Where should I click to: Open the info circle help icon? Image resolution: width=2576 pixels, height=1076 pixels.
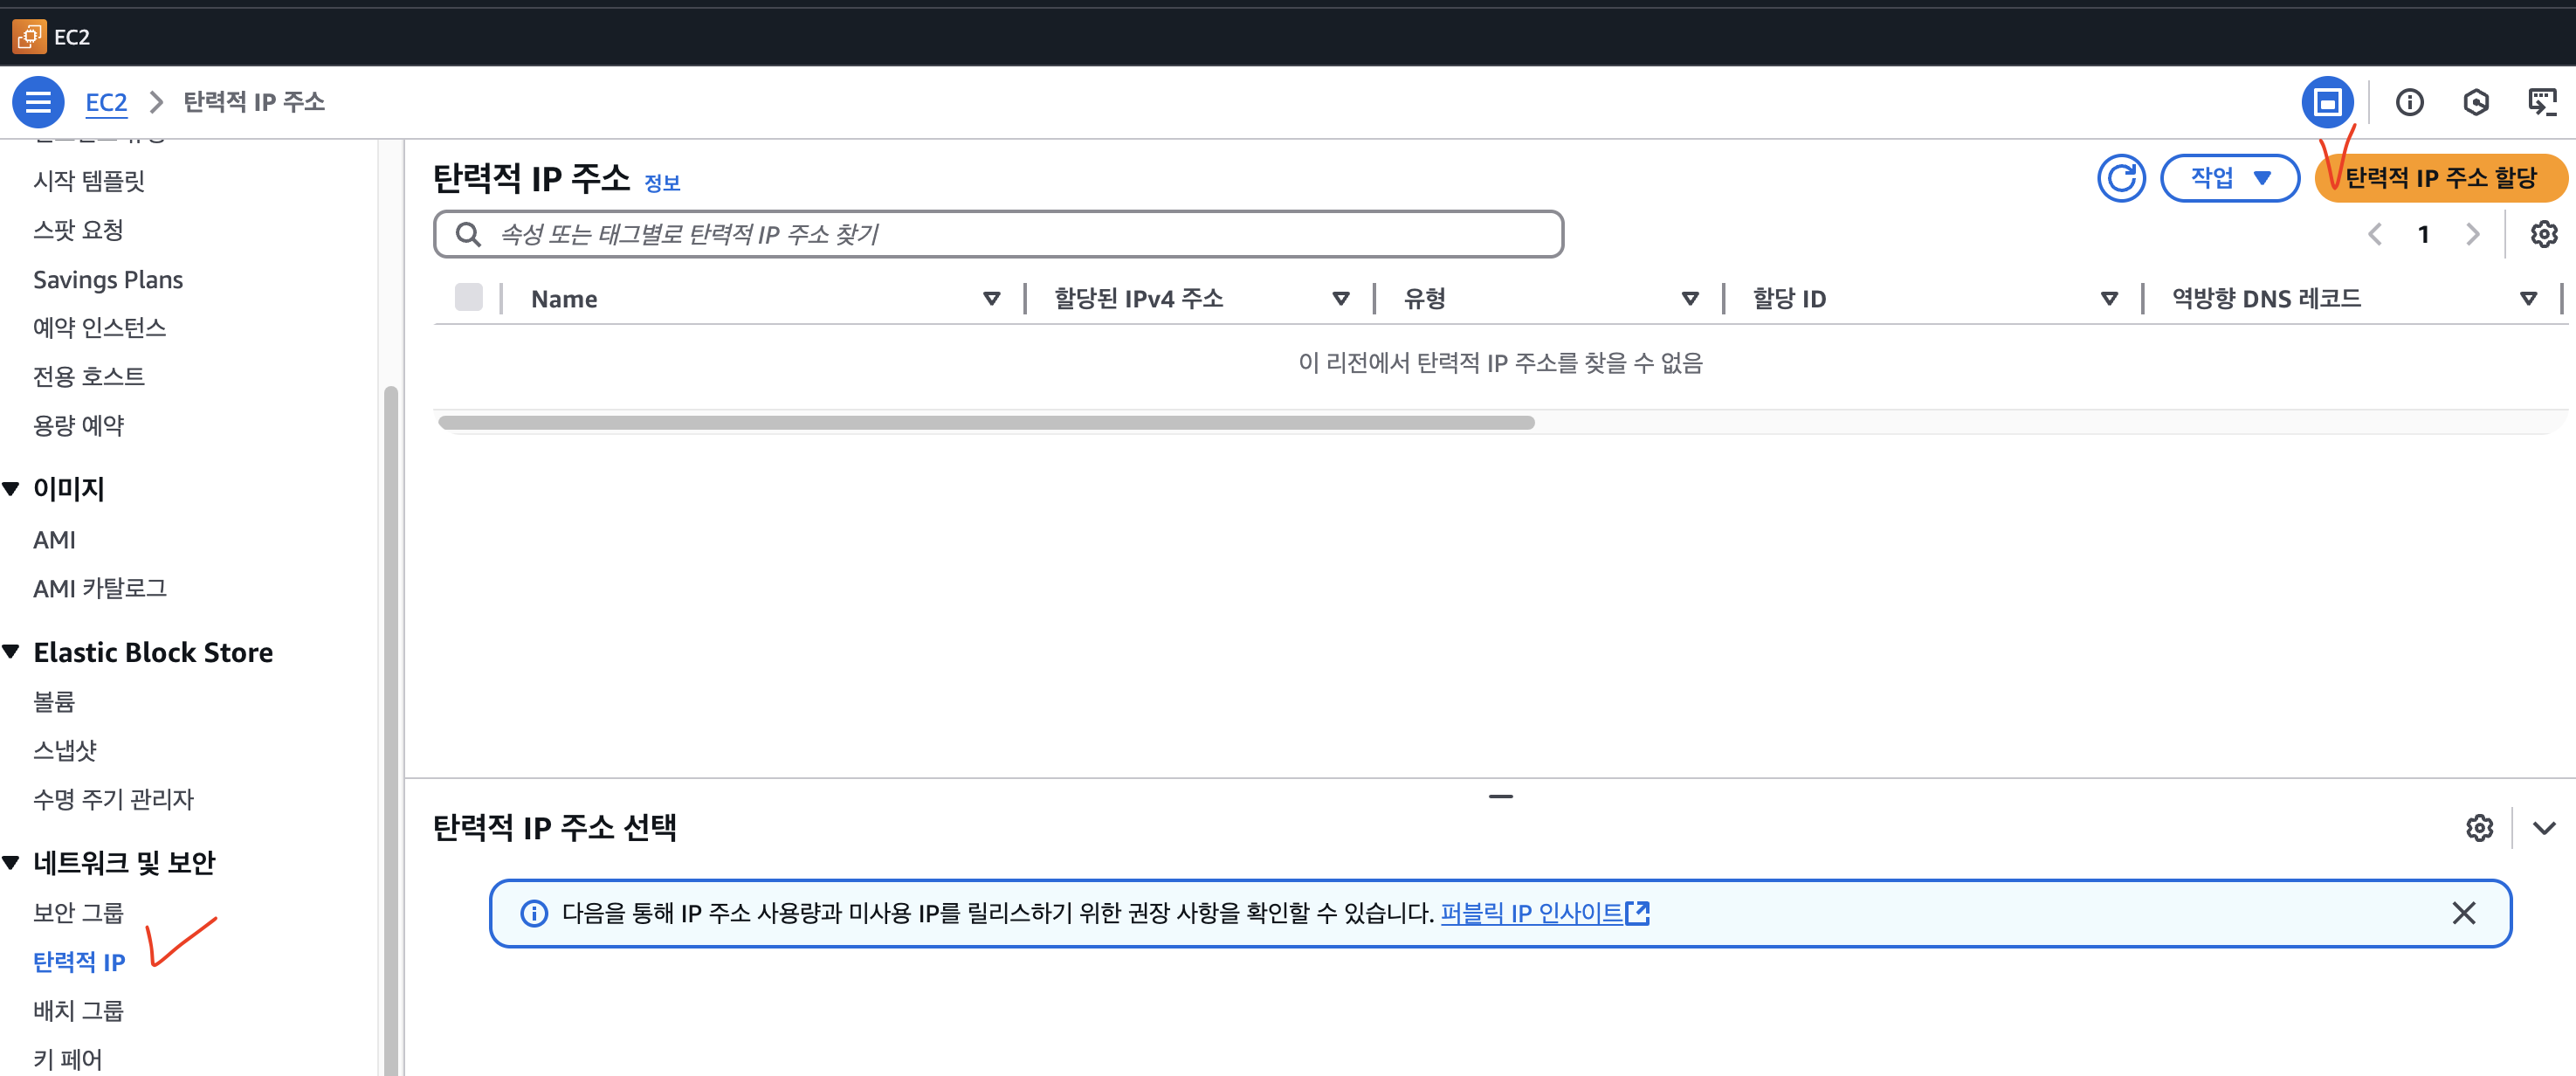(2409, 102)
